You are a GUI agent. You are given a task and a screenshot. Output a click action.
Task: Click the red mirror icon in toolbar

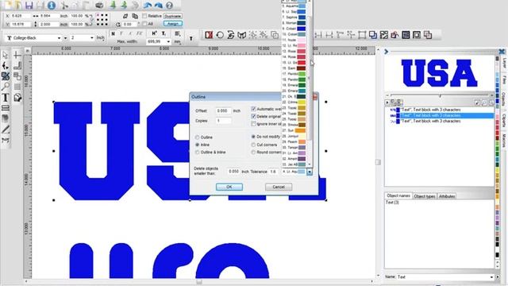209,35
